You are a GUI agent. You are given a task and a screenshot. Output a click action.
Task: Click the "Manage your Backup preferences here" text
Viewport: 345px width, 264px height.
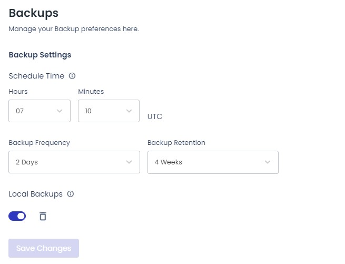click(x=74, y=29)
